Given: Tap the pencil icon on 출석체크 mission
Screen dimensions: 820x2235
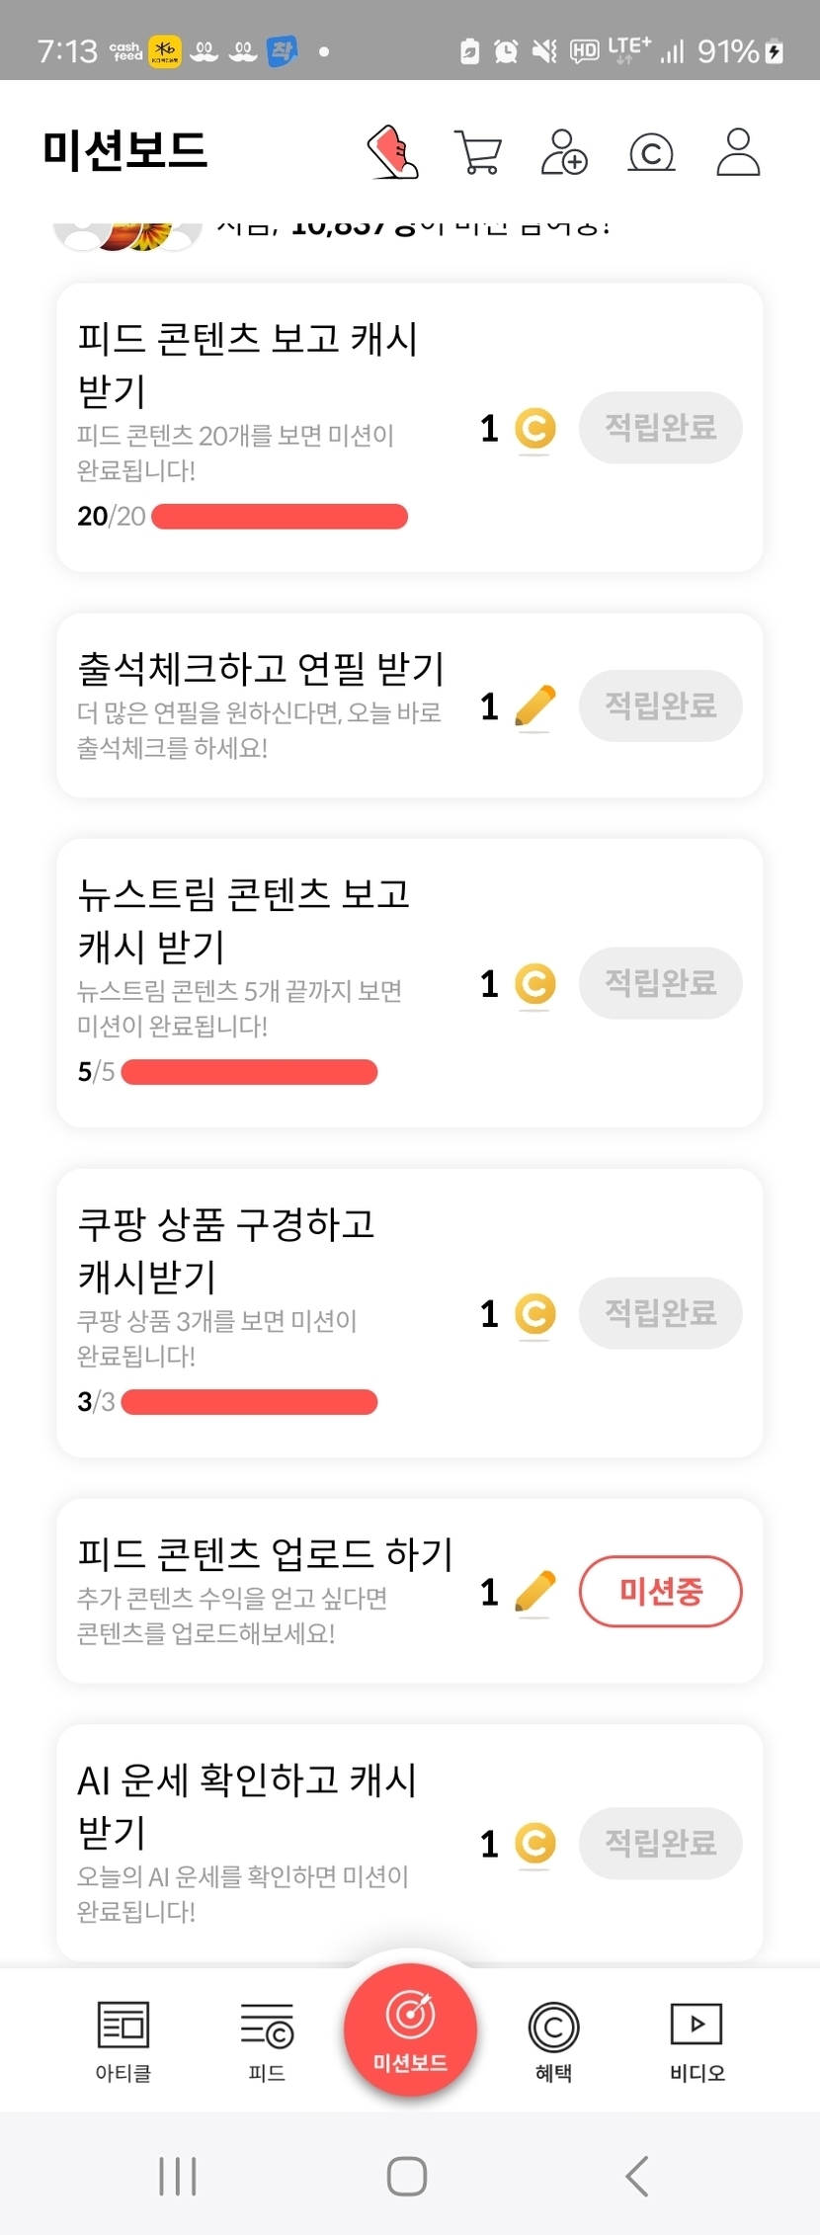Looking at the screenshot, I should click(535, 706).
